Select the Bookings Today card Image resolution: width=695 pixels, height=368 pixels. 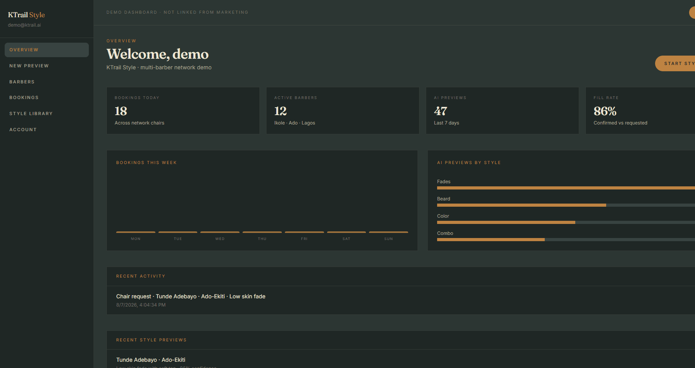pos(183,110)
